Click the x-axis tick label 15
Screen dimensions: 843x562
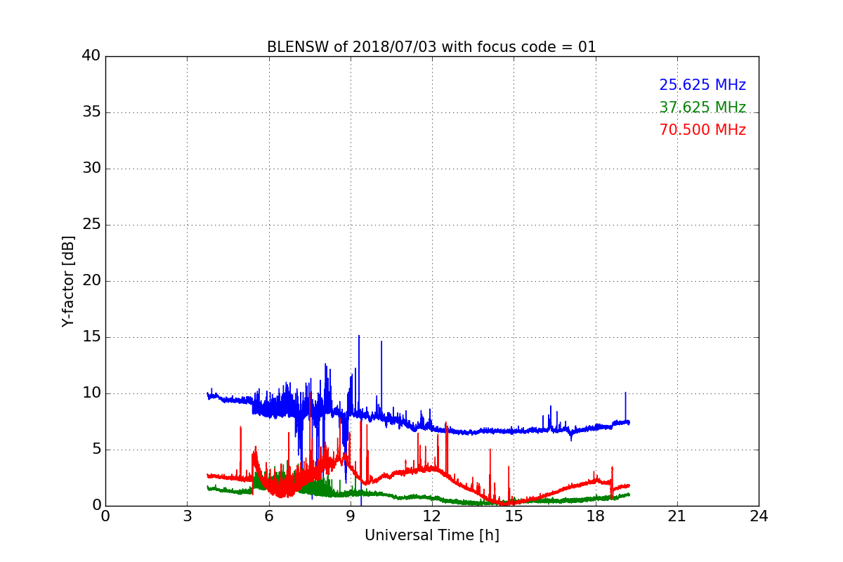(x=514, y=516)
